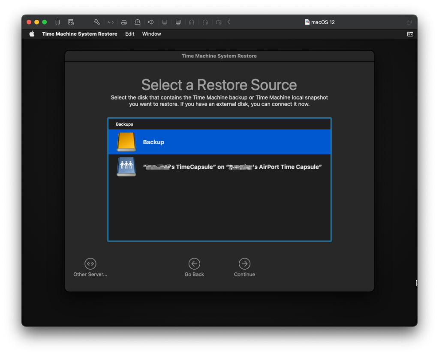The height and width of the screenshot is (355, 439).
Task: Click the Backups list header
Action: [x=124, y=124]
